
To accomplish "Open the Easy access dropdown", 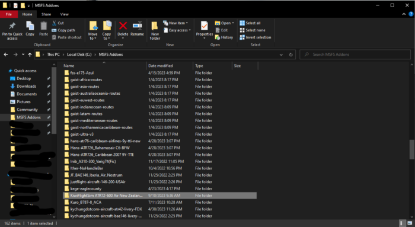I will [177, 30].
